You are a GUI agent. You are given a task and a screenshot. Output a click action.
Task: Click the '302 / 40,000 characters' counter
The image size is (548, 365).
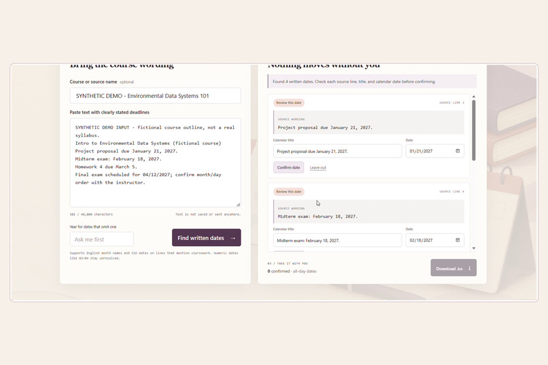tap(91, 214)
